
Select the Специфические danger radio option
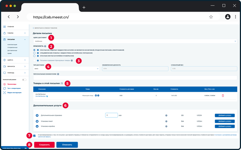click(x=34, y=53)
